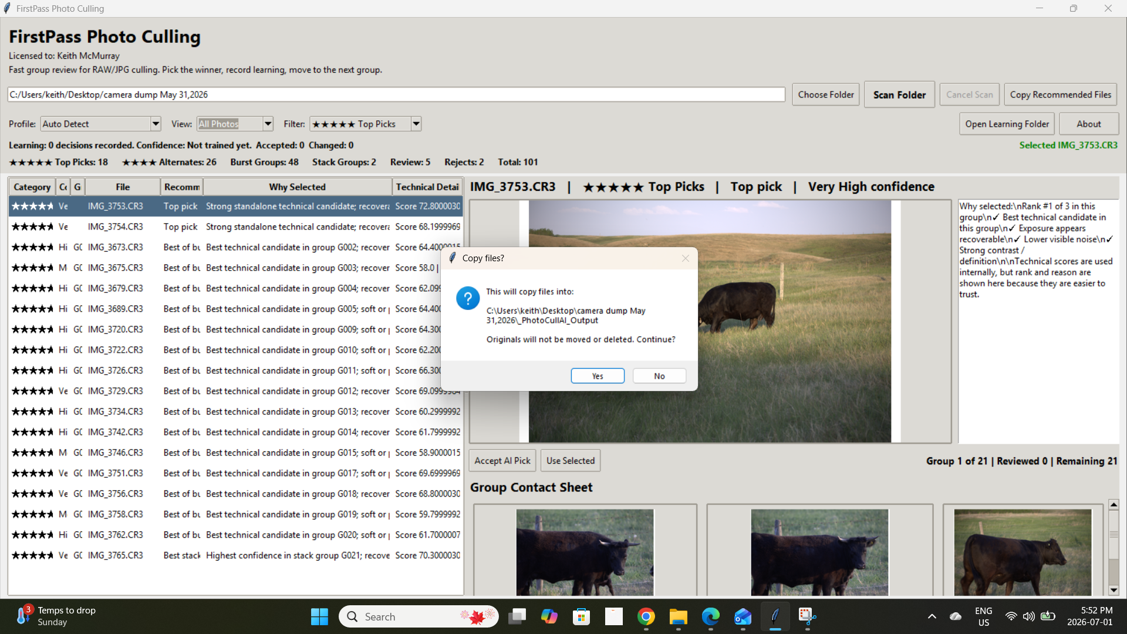Click Use Selected button
The image size is (1127, 634).
(x=571, y=461)
